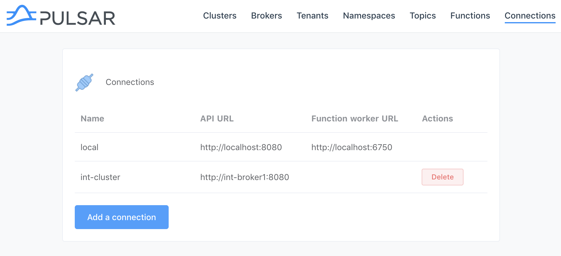Click the 'local' connection name
The image size is (561, 256).
click(x=89, y=147)
